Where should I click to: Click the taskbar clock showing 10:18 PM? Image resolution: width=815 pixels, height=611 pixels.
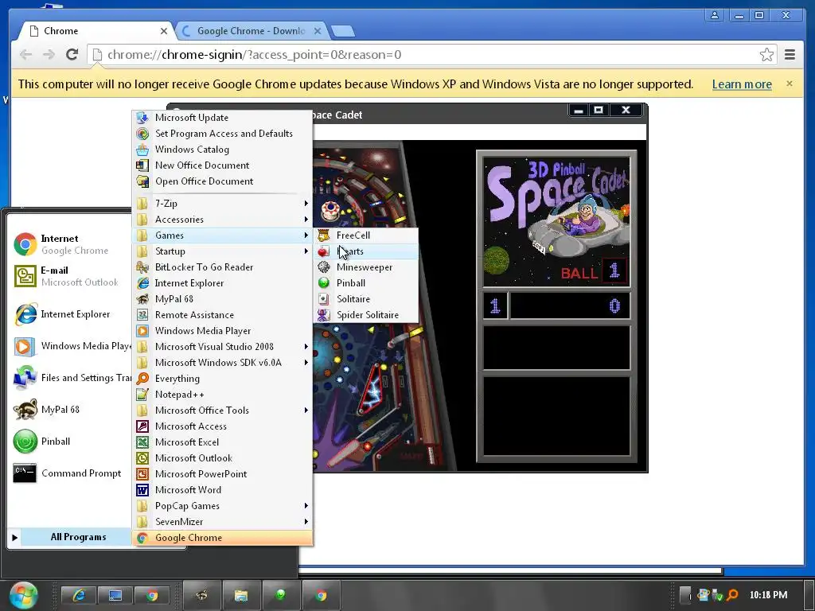768,595
